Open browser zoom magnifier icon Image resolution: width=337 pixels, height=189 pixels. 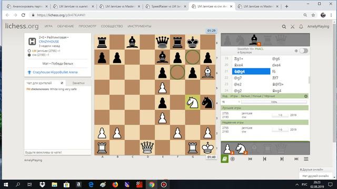point(305,15)
